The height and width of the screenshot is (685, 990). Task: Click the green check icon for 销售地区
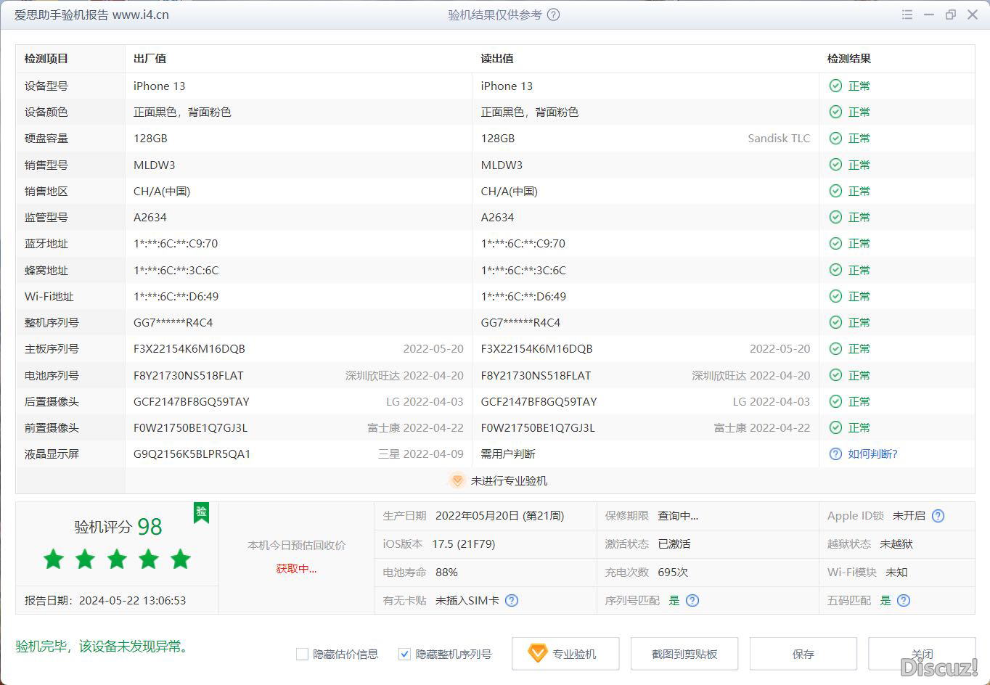835,191
